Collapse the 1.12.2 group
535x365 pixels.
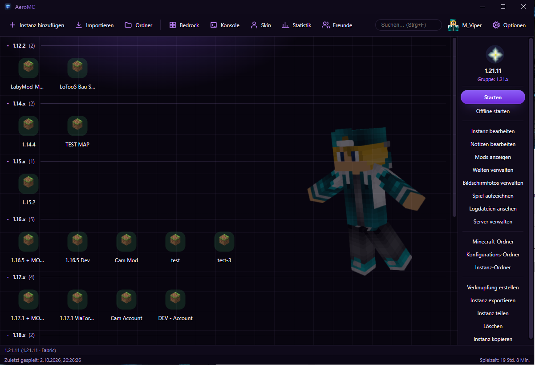coord(8,46)
